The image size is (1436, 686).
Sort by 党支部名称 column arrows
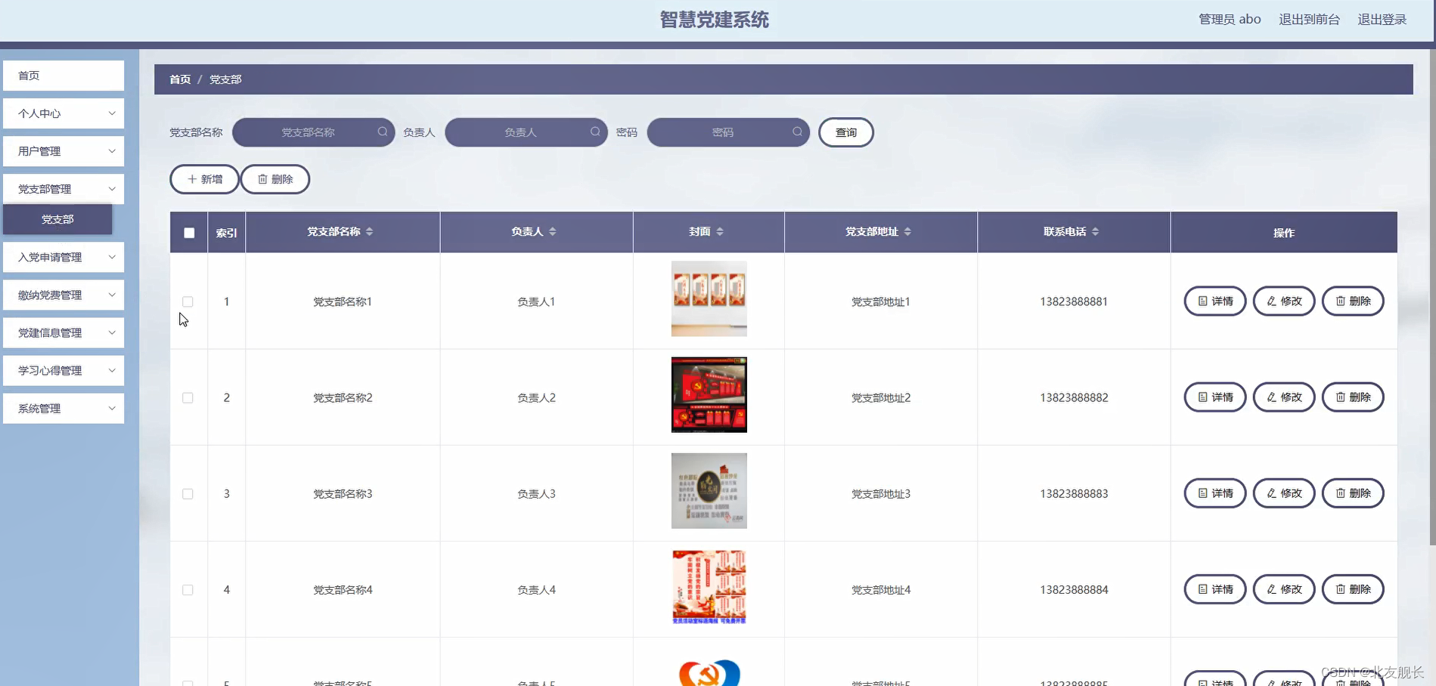click(369, 232)
